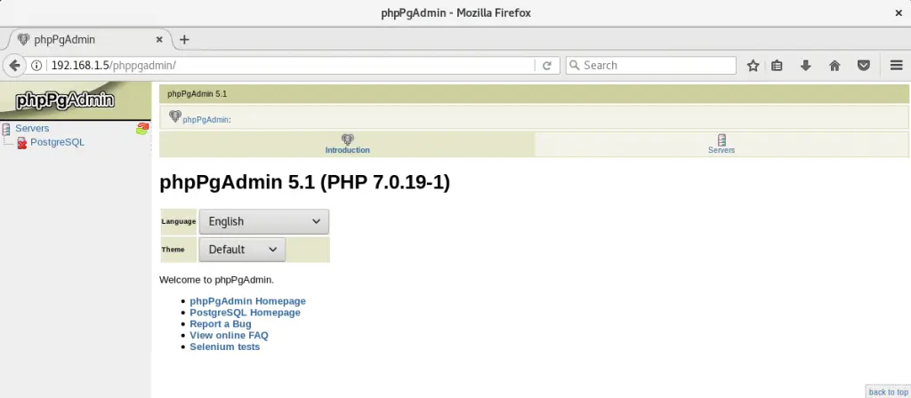Viewport: 911px width, 398px height.
Task: Bookmark this page with the star icon
Action: tap(753, 66)
